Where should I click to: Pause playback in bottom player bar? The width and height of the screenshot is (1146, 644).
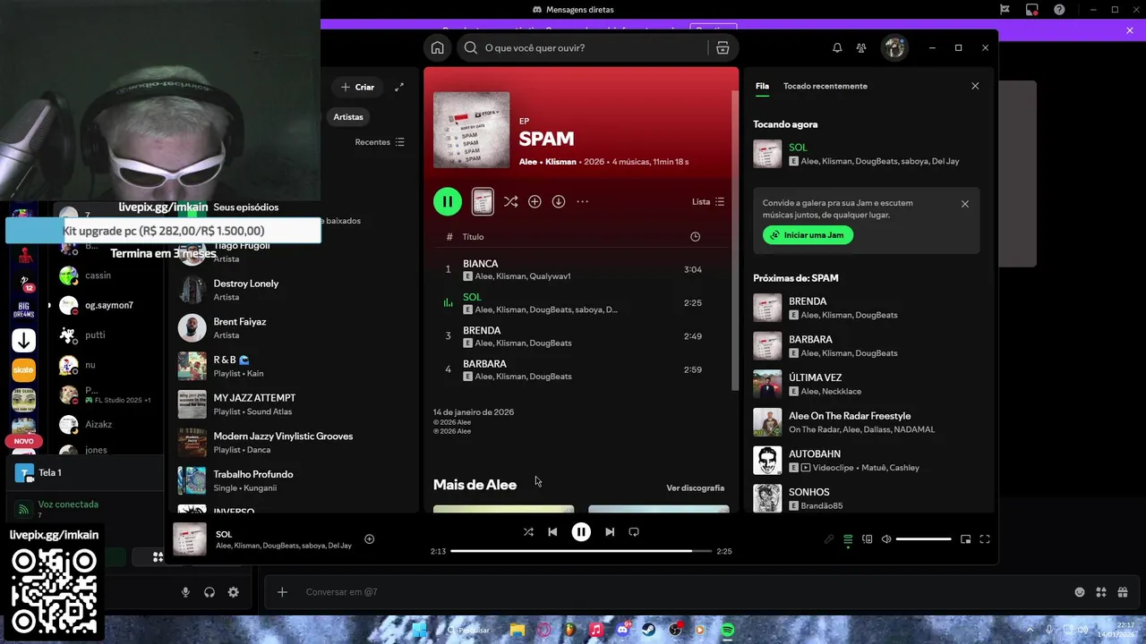pos(581,531)
